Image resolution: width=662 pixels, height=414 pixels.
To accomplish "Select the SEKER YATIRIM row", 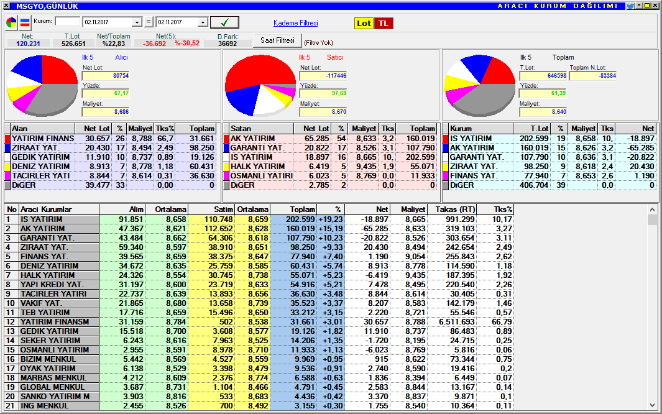I will (259, 340).
